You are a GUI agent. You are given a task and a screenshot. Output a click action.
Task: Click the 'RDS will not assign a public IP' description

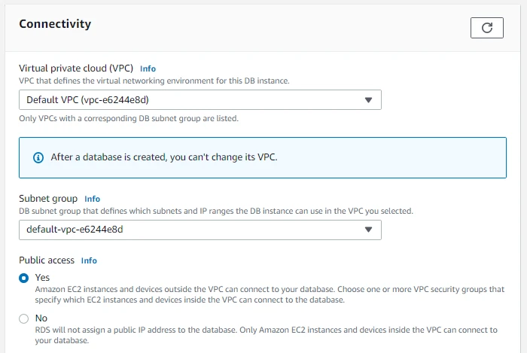[266, 335]
